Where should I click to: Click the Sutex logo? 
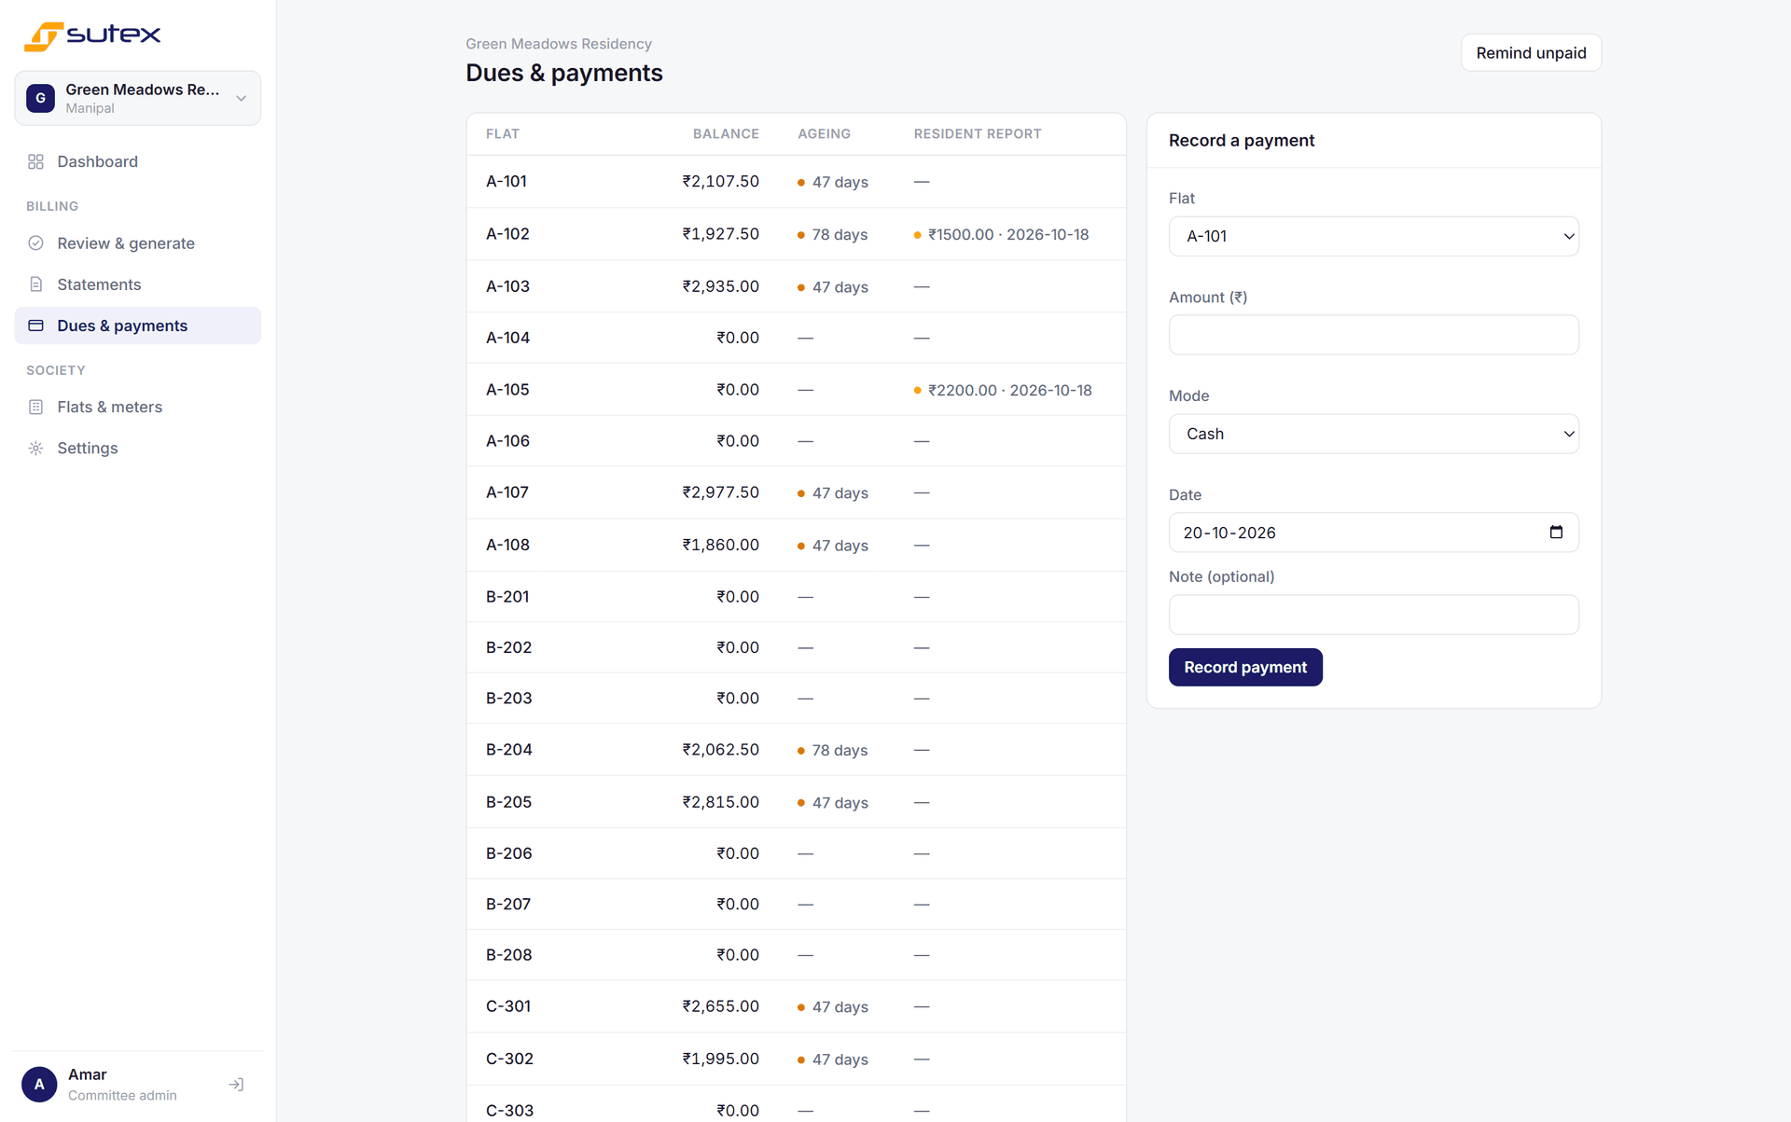coord(91,35)
